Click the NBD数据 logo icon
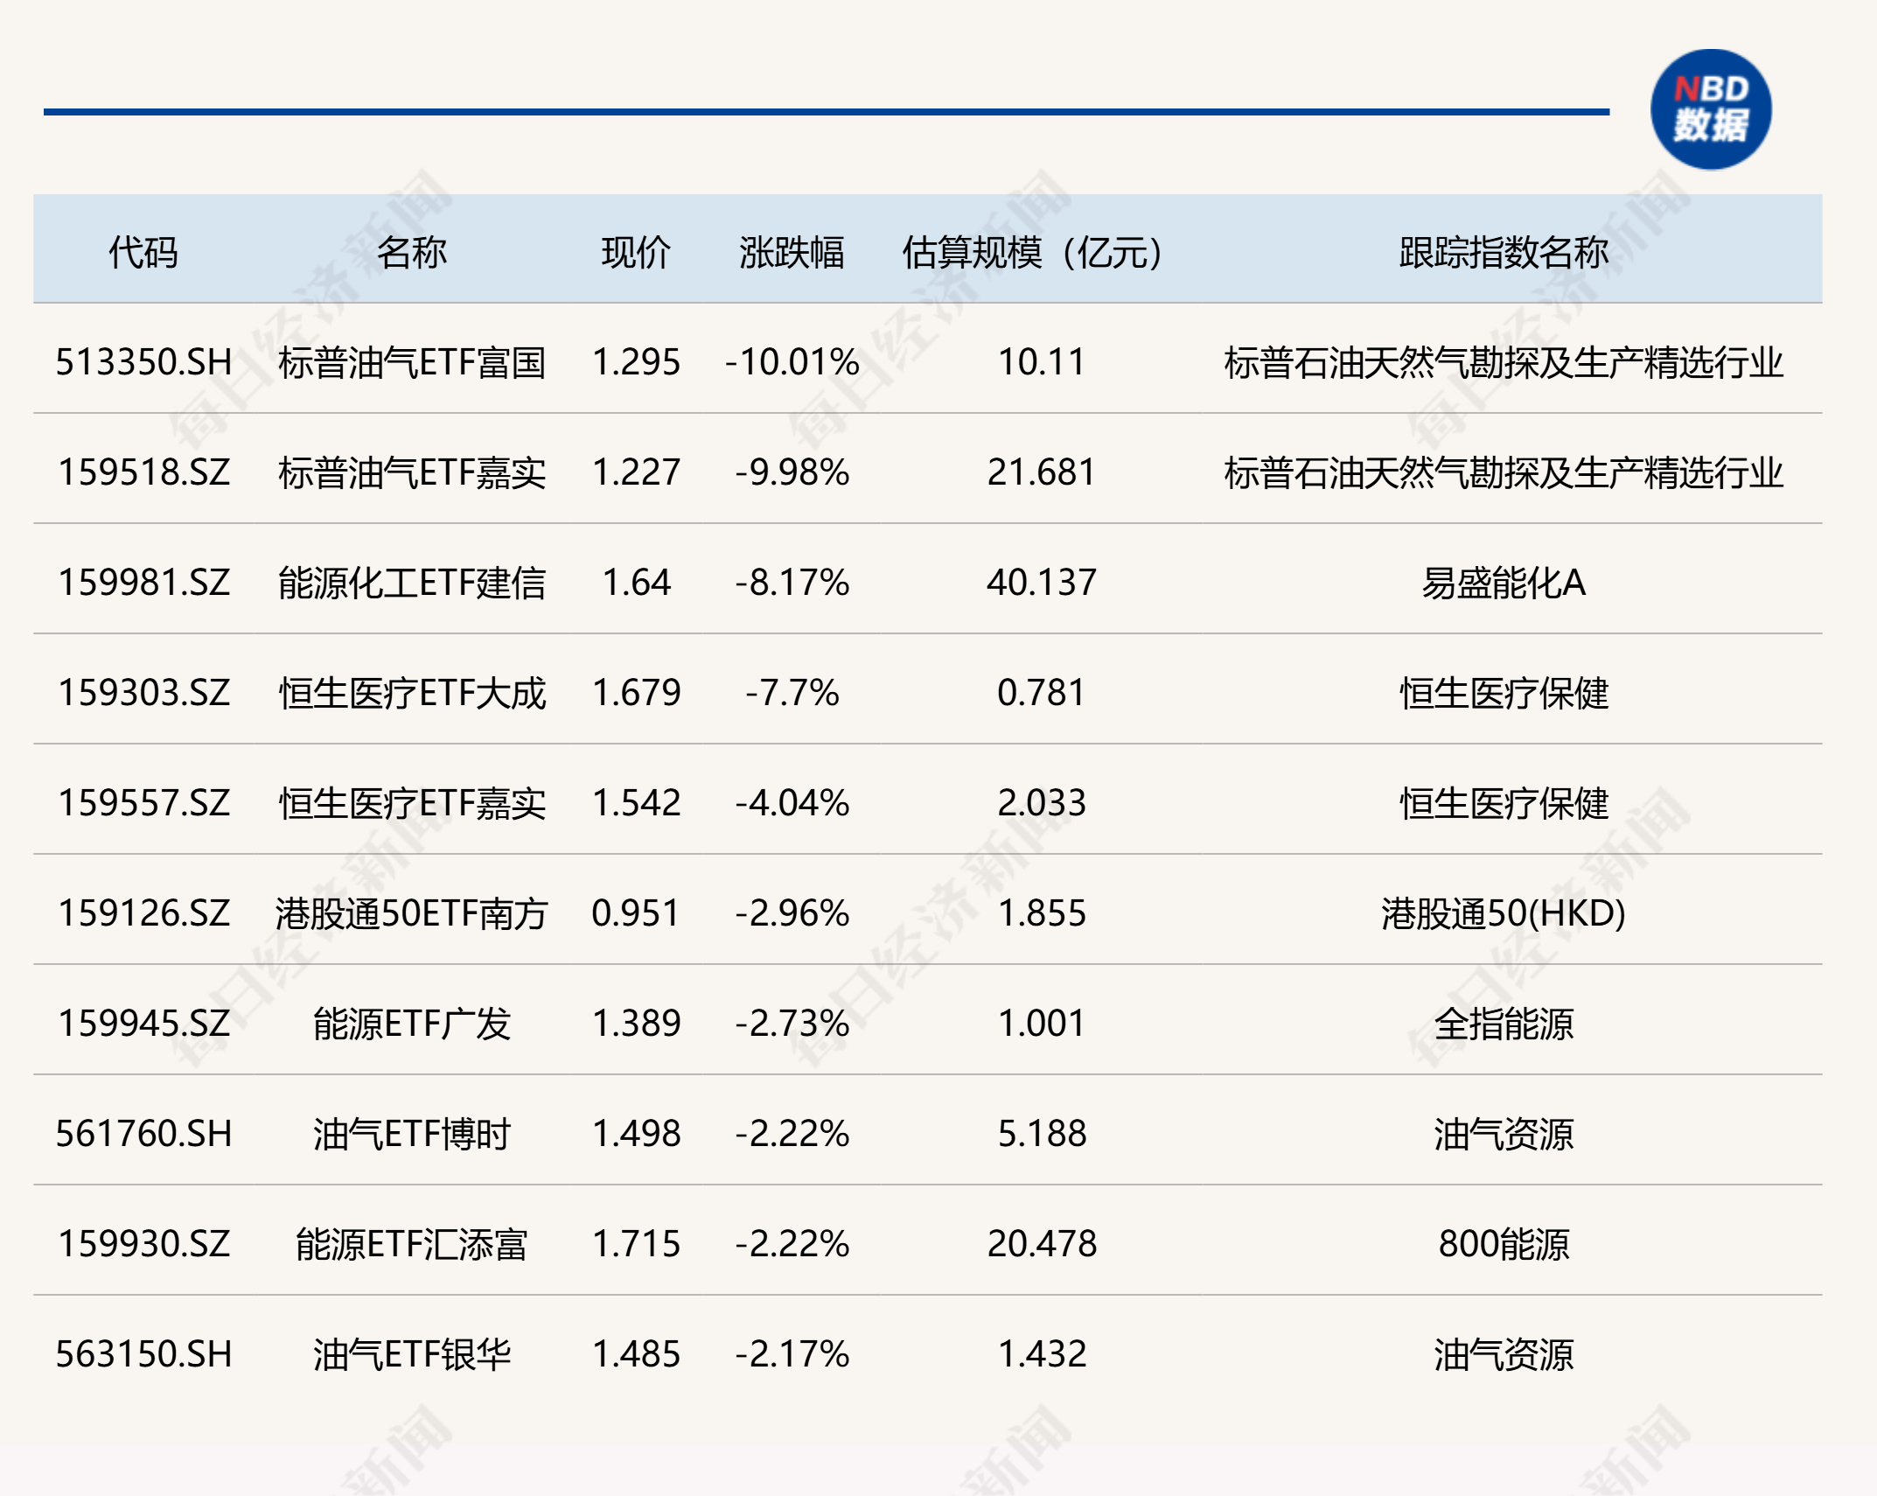1877x1496 pixels. click(x=1710, y=109)
